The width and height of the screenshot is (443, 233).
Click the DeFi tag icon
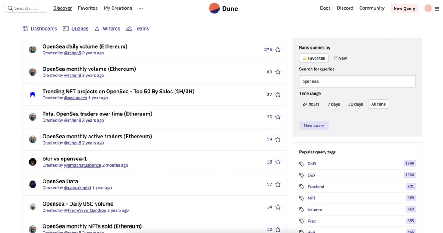302,164
